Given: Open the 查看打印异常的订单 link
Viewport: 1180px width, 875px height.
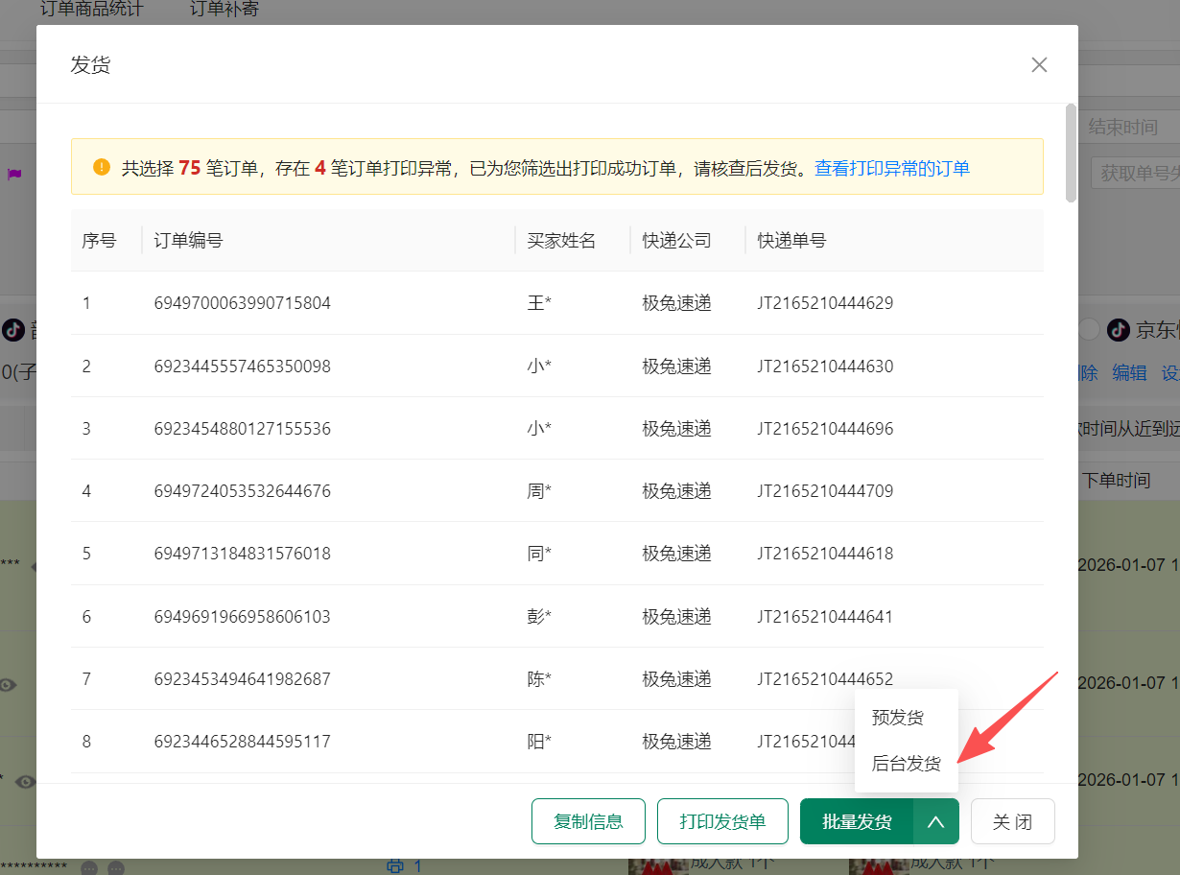Looking at the screenshot, I should click(x=892, y=169).
